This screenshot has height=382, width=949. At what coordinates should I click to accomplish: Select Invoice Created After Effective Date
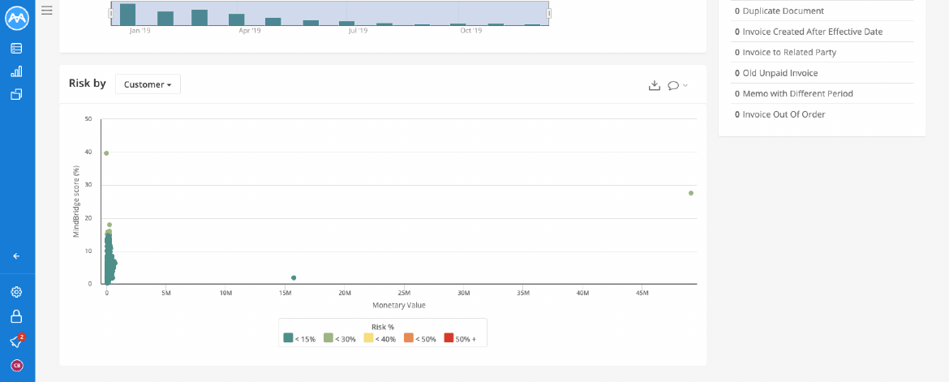pyautogui.click(x=822, y=32)
